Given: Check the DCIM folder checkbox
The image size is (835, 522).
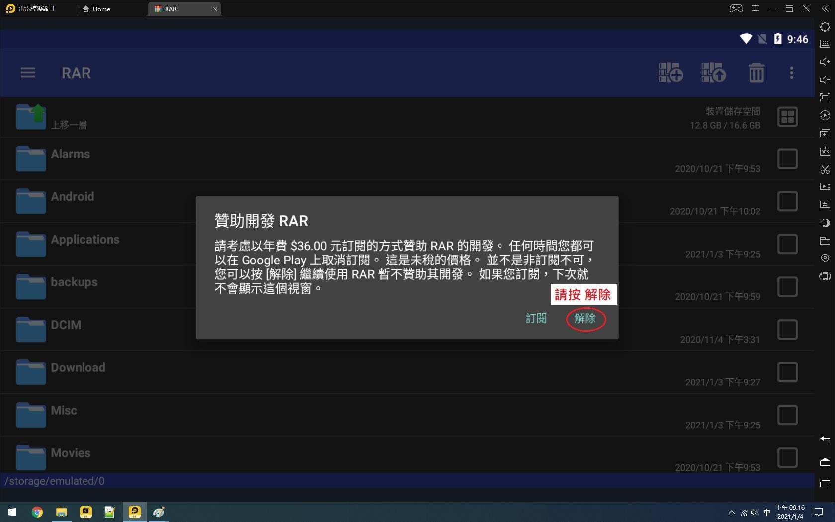Looking at the screenshot, I should pos(787,330).
